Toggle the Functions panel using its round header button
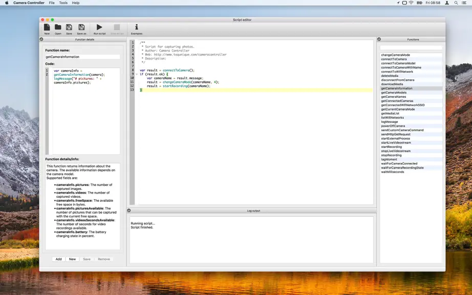472x295 pixels. coord(379,39)
